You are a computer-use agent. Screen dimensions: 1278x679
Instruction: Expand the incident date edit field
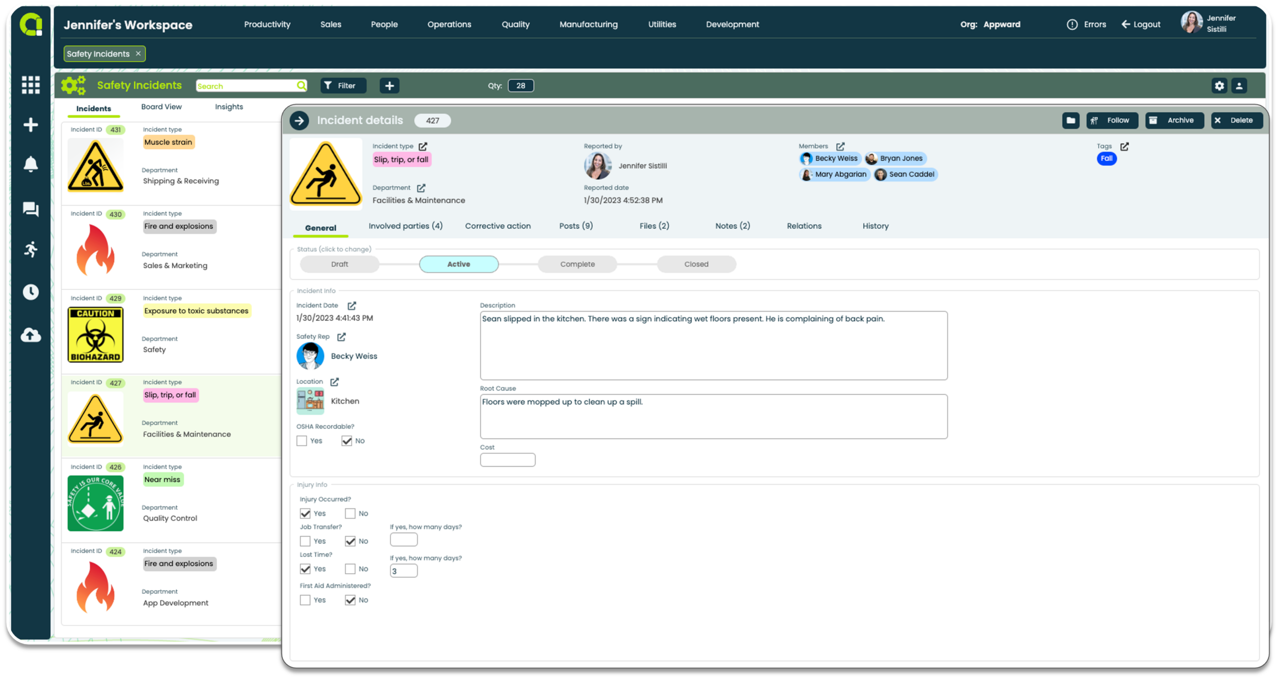pos(351,305)
